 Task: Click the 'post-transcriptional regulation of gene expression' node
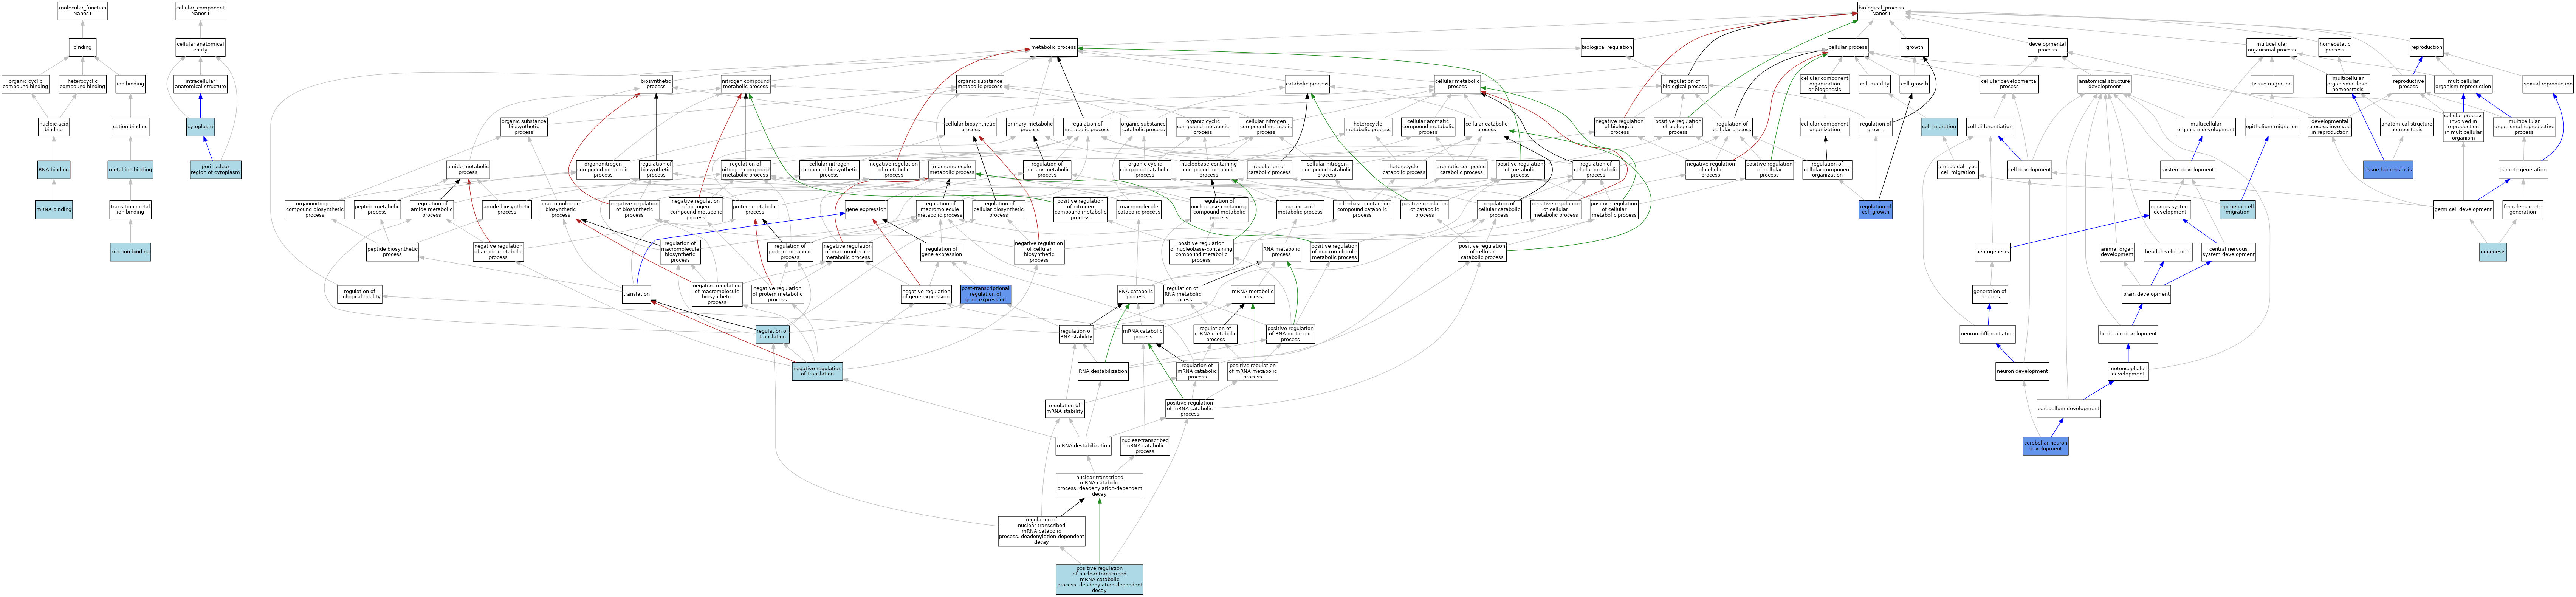click(985, 294)
